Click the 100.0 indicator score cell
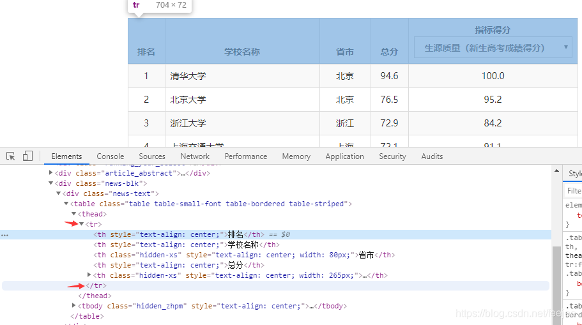The height and width of the screenshot is (325, 582). (x=493, y=76)
